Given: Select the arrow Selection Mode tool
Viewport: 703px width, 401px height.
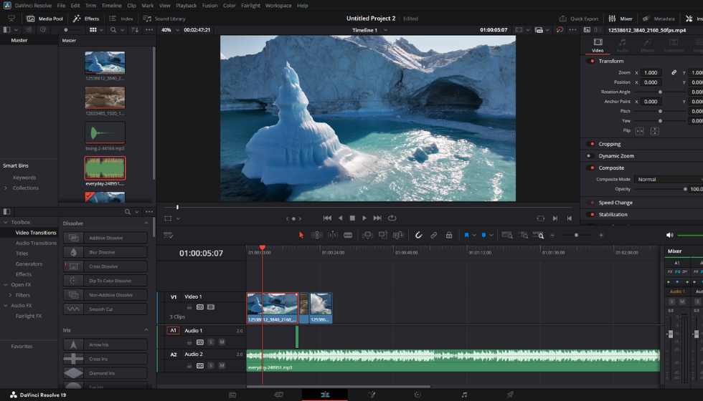Looking at the screenshot, I should tap(301, 235).
